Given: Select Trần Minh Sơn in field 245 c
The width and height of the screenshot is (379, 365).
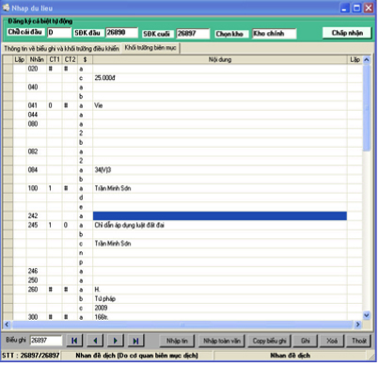Looking at the screenshot, I should click(220, 244).
